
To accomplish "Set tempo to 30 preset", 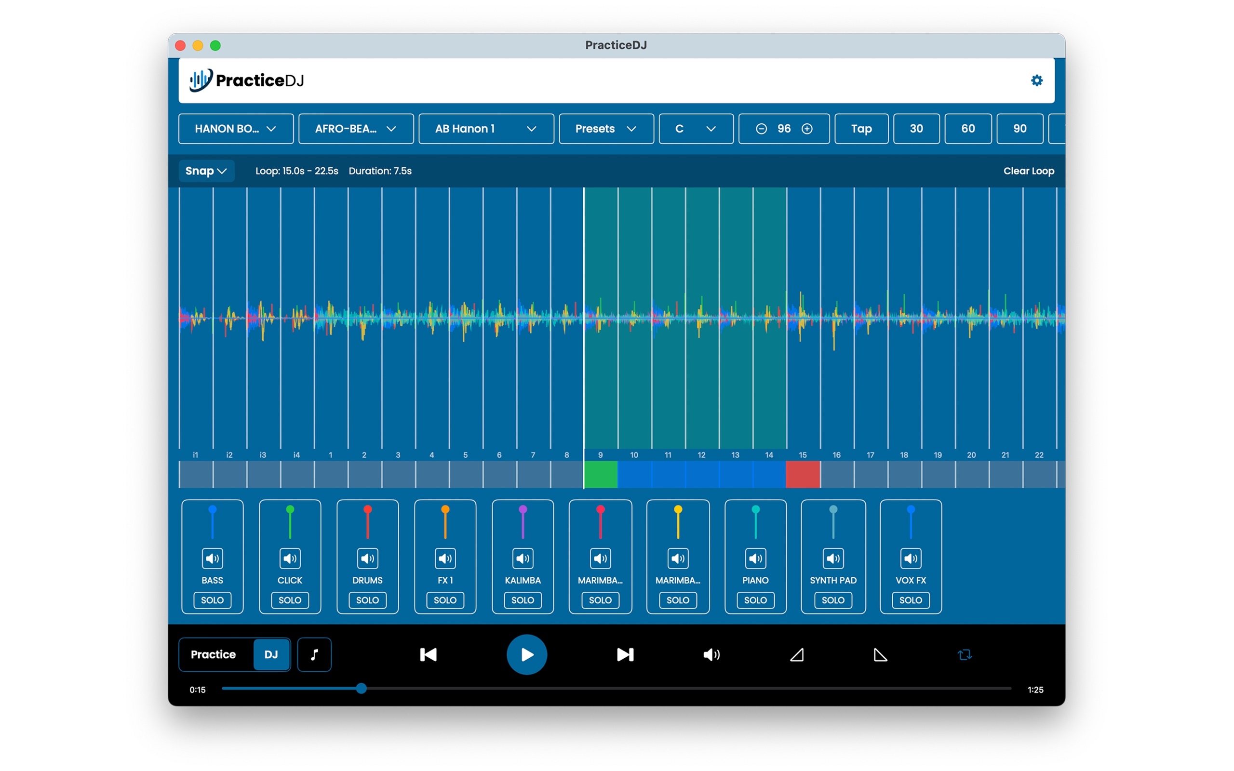I will click(916, 129).
